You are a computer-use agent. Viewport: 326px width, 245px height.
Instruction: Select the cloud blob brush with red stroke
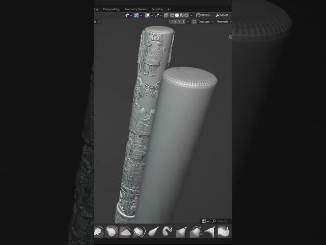point(99,231)
